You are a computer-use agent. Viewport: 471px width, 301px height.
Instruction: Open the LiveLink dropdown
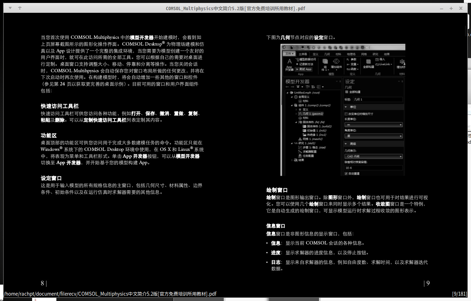pyautogui.click(x=384, y=64)
